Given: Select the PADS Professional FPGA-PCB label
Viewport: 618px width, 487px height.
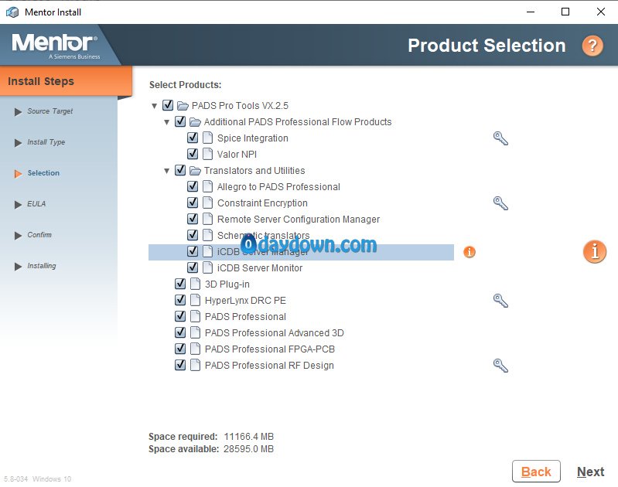Looking at the screenshot, I should 270,349.
